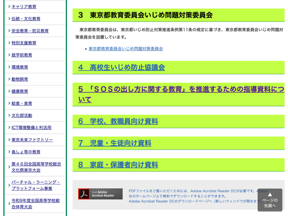Click the chevron beside 給食・食育
This screenshot has width=288, height=216.
tap(9, 103)
